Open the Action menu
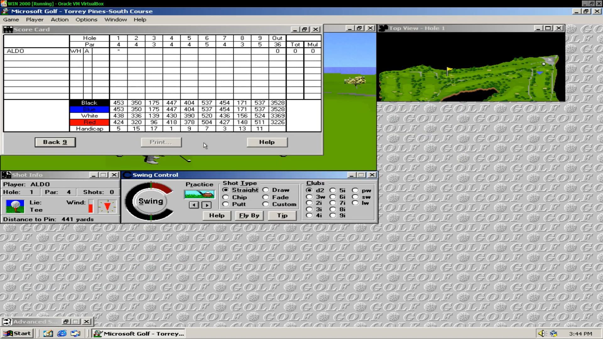Image resolution: width=603 pixels, height=339 pixels. point(59,19)
